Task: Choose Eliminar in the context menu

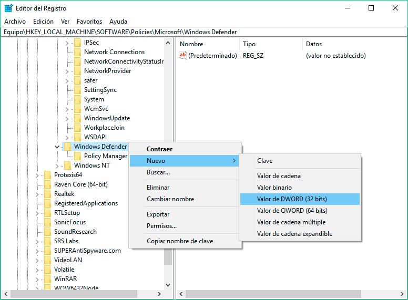Action: click(x=184, y=188)
